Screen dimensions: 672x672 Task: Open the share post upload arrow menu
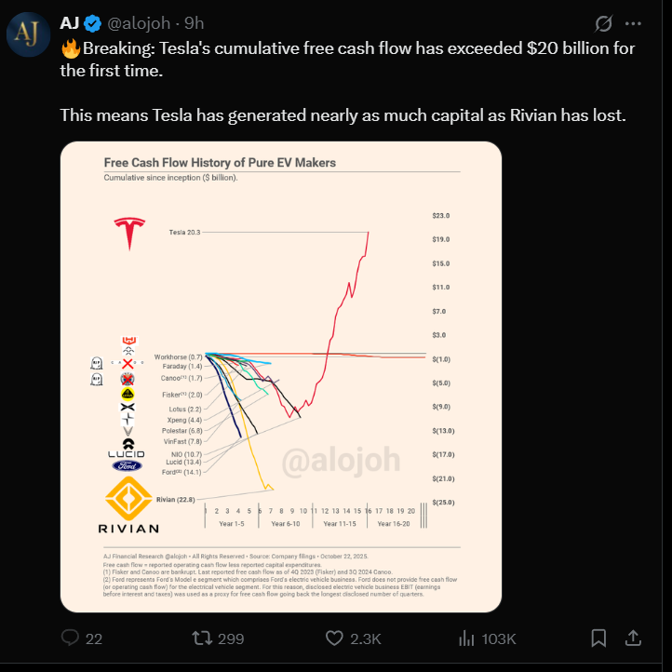coord(632,638)
